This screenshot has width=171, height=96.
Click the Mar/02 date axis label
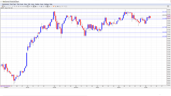(119, 87)
